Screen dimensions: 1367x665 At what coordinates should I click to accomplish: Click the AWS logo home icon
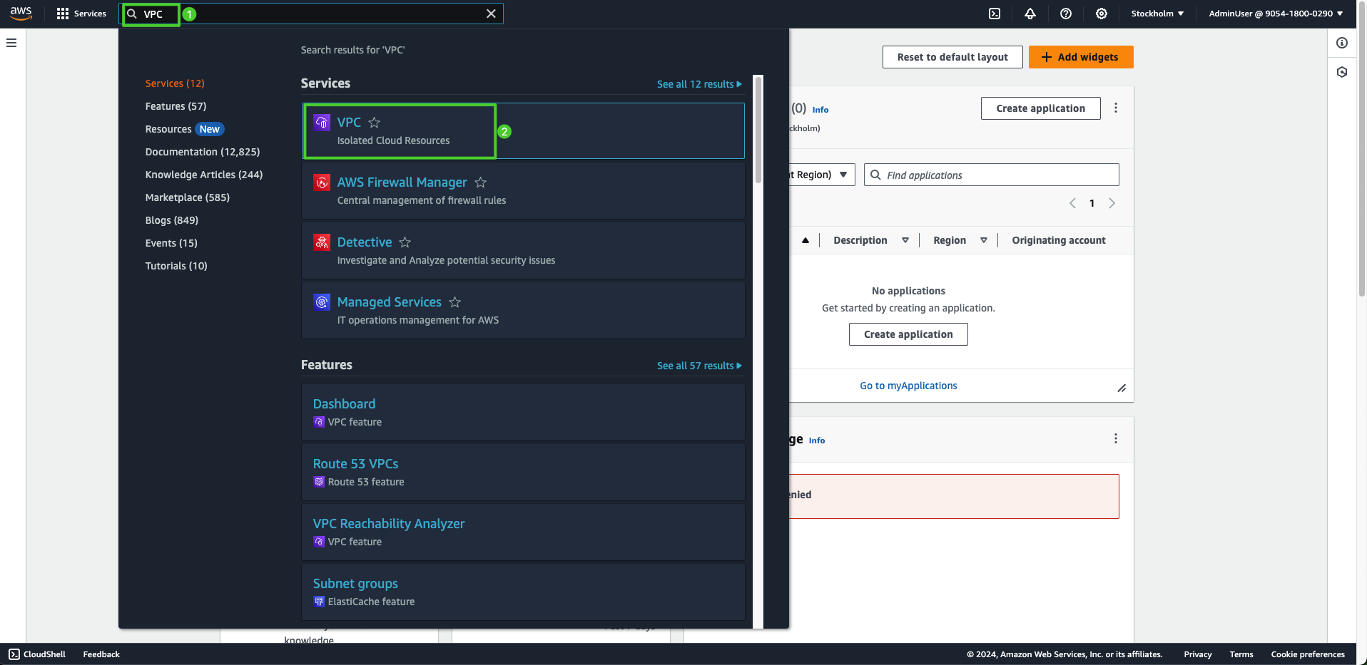pos(21,14)
